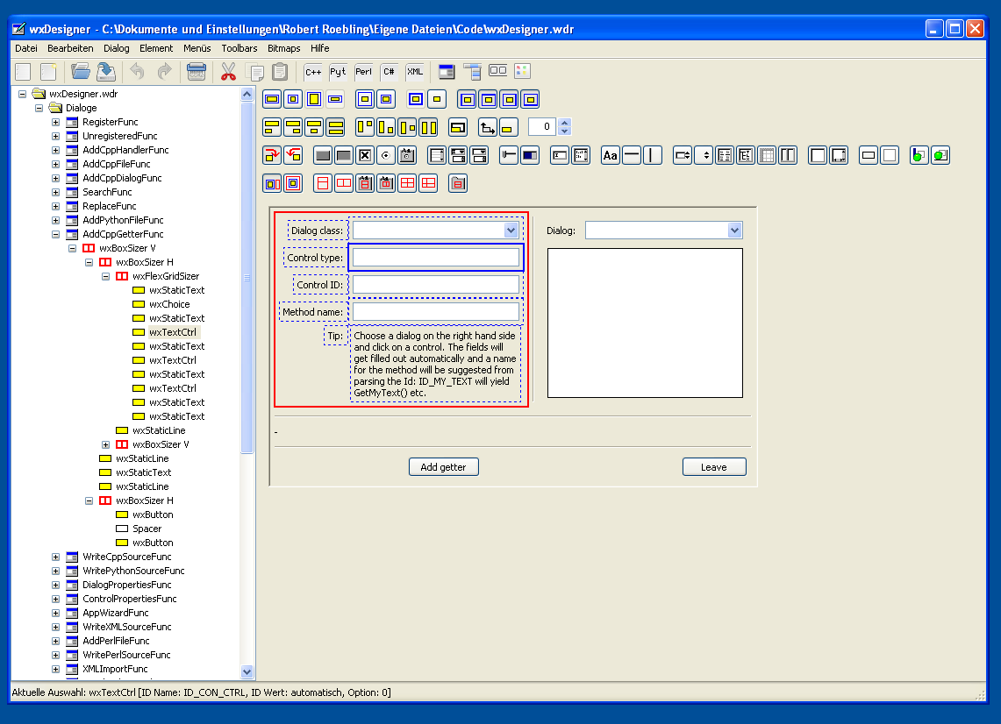Click the blue-titled dialog window toolbar icon

point(447,72)
